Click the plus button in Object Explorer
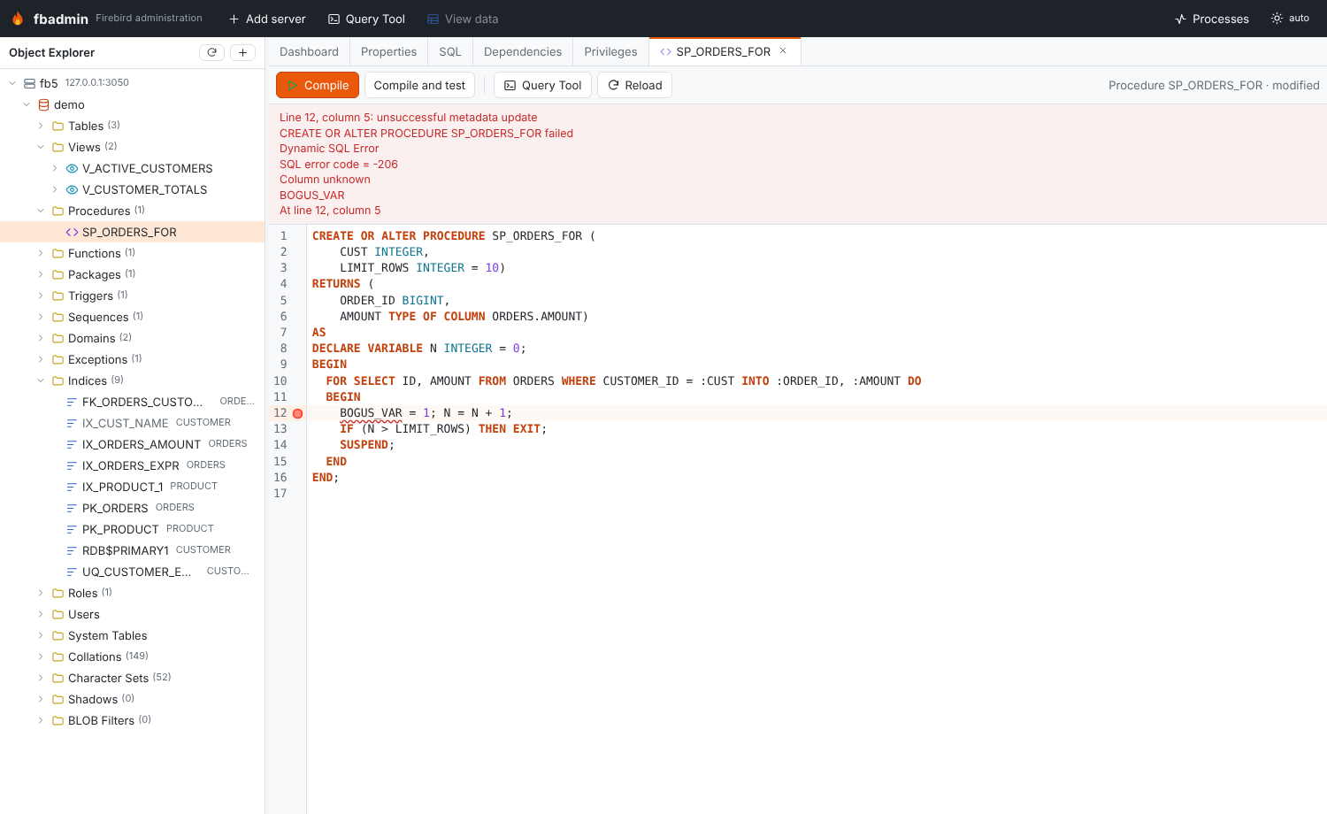Screen dimensions: 1327x814 (x=242, y=52)
